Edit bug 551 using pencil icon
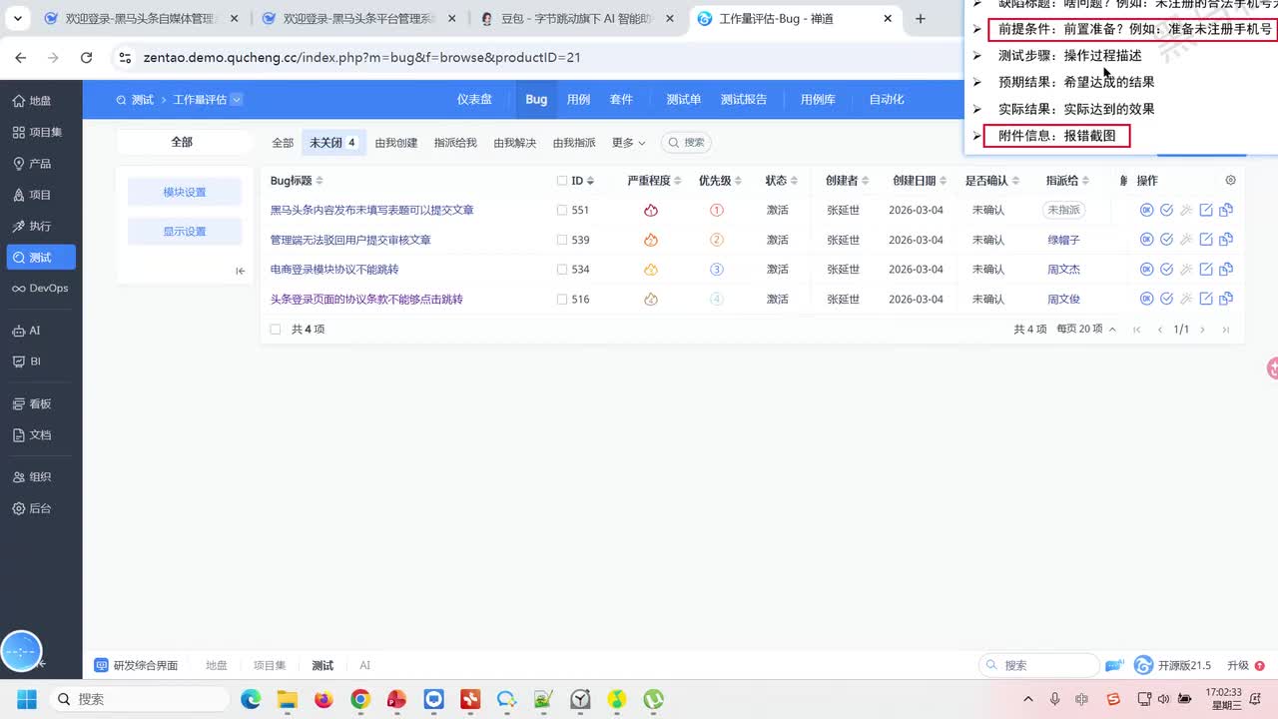Screen dimensions: 1278x719 click(x=1206, y=211)
